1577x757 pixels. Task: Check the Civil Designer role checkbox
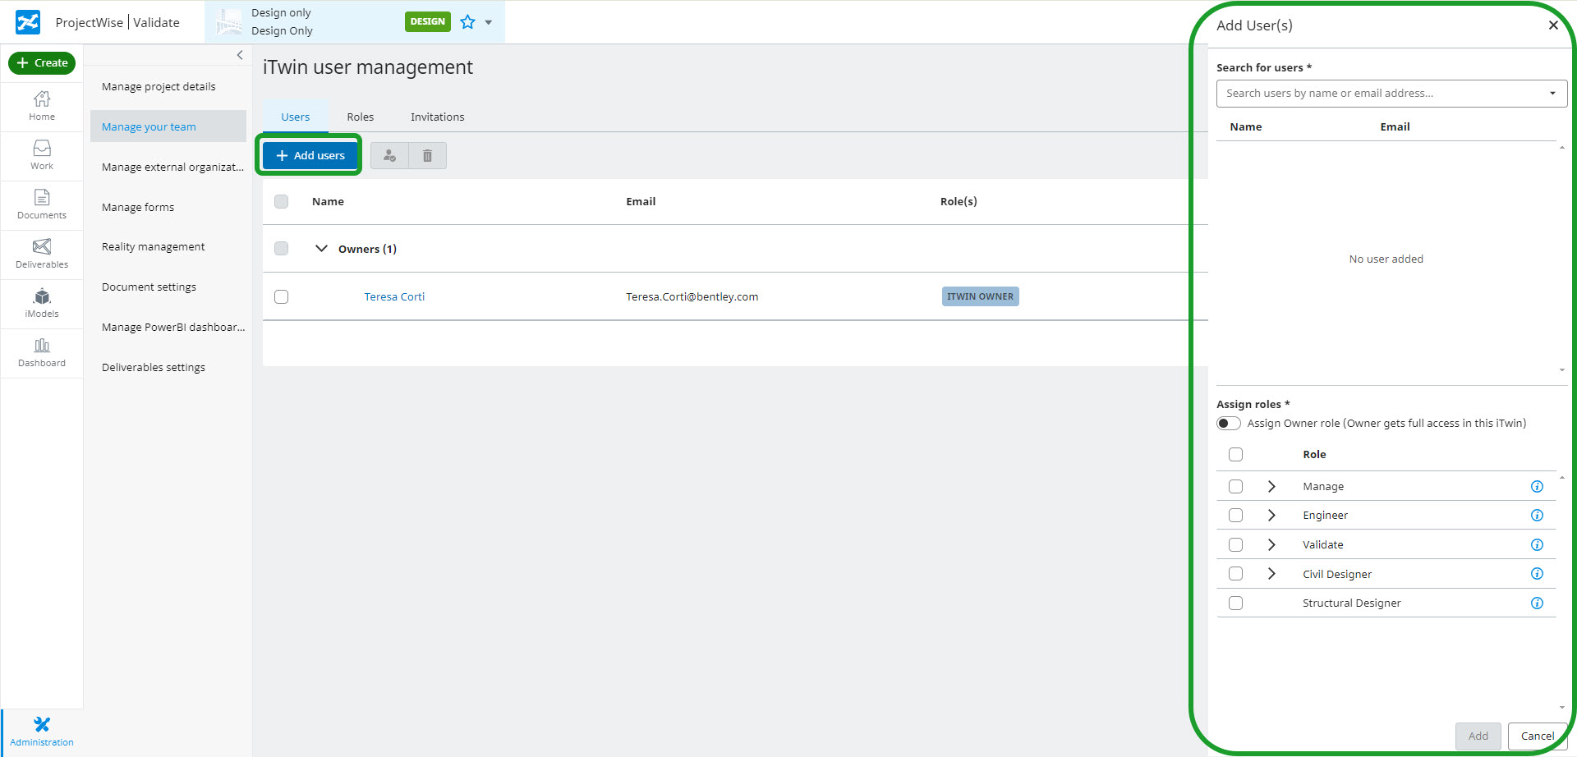point(1235,573)
